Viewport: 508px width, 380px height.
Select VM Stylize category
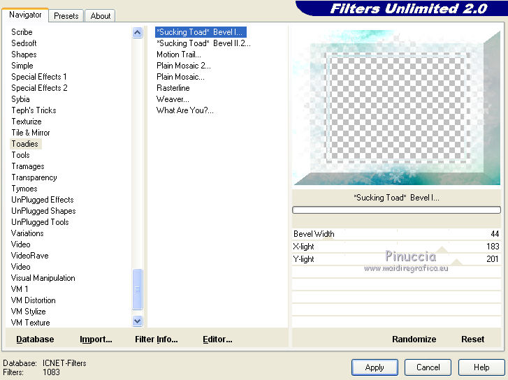pos(28,312)
